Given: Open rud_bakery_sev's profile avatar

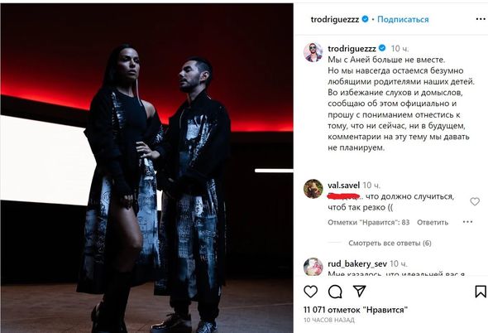Looking at the screenshot, I should [x=313, y=267].
